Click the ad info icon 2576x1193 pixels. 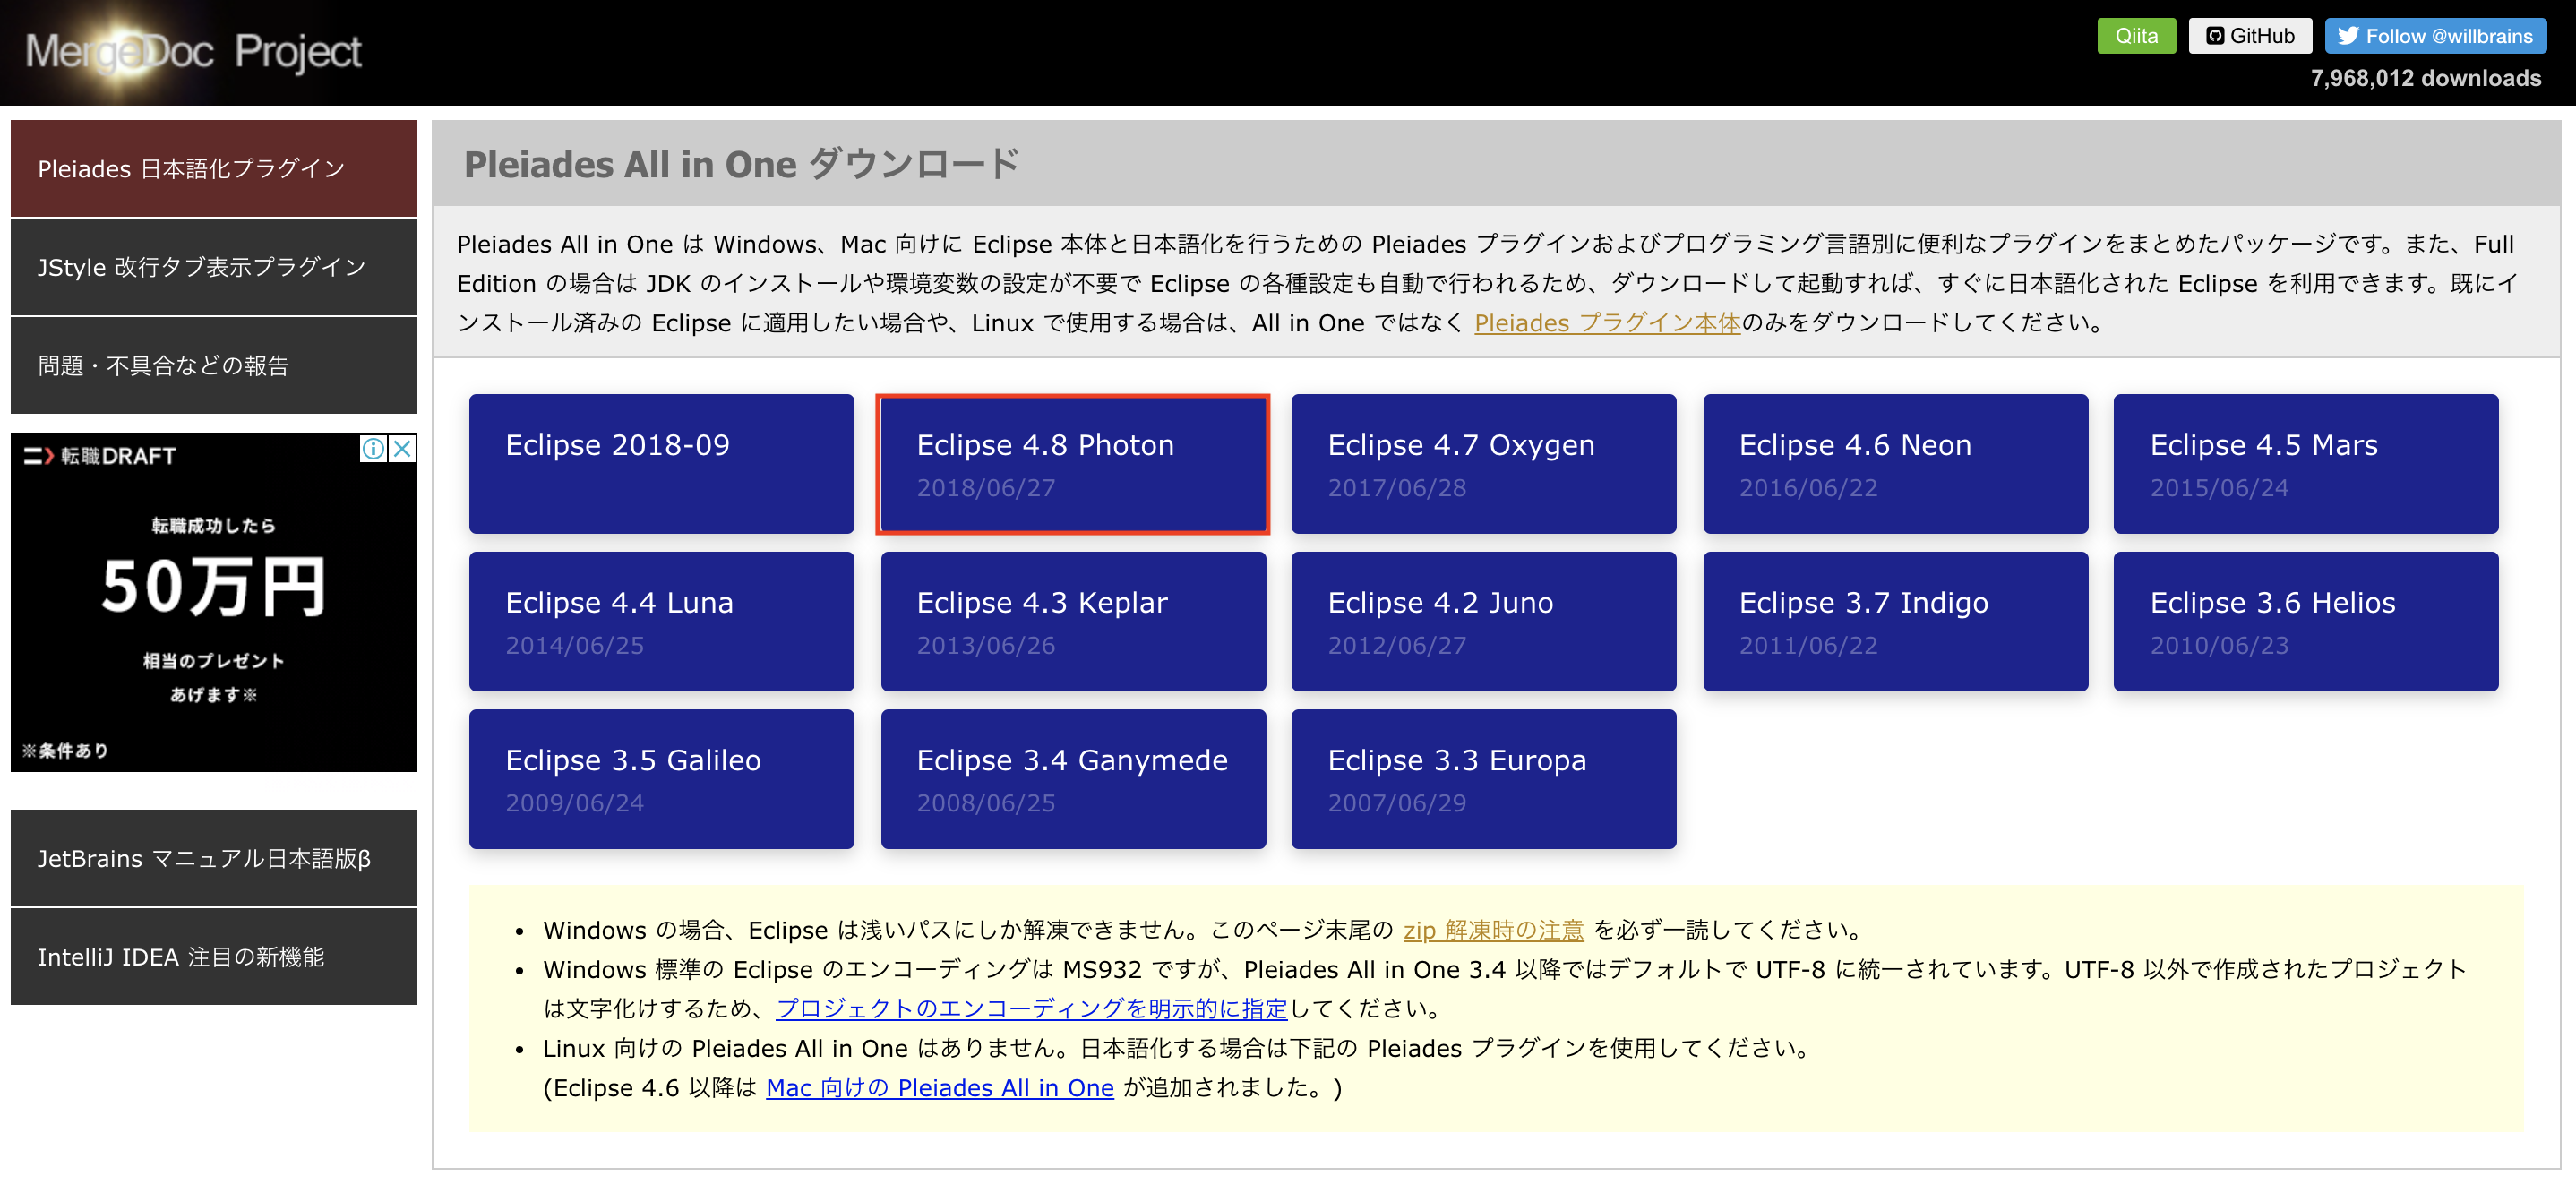point(373,448)
